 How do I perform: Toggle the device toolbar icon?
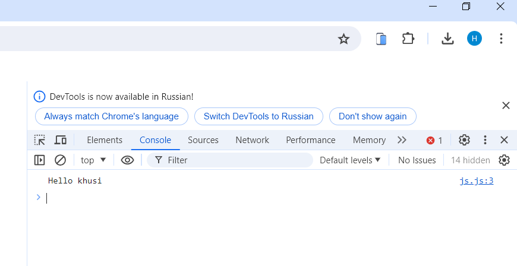pos(60,140)
